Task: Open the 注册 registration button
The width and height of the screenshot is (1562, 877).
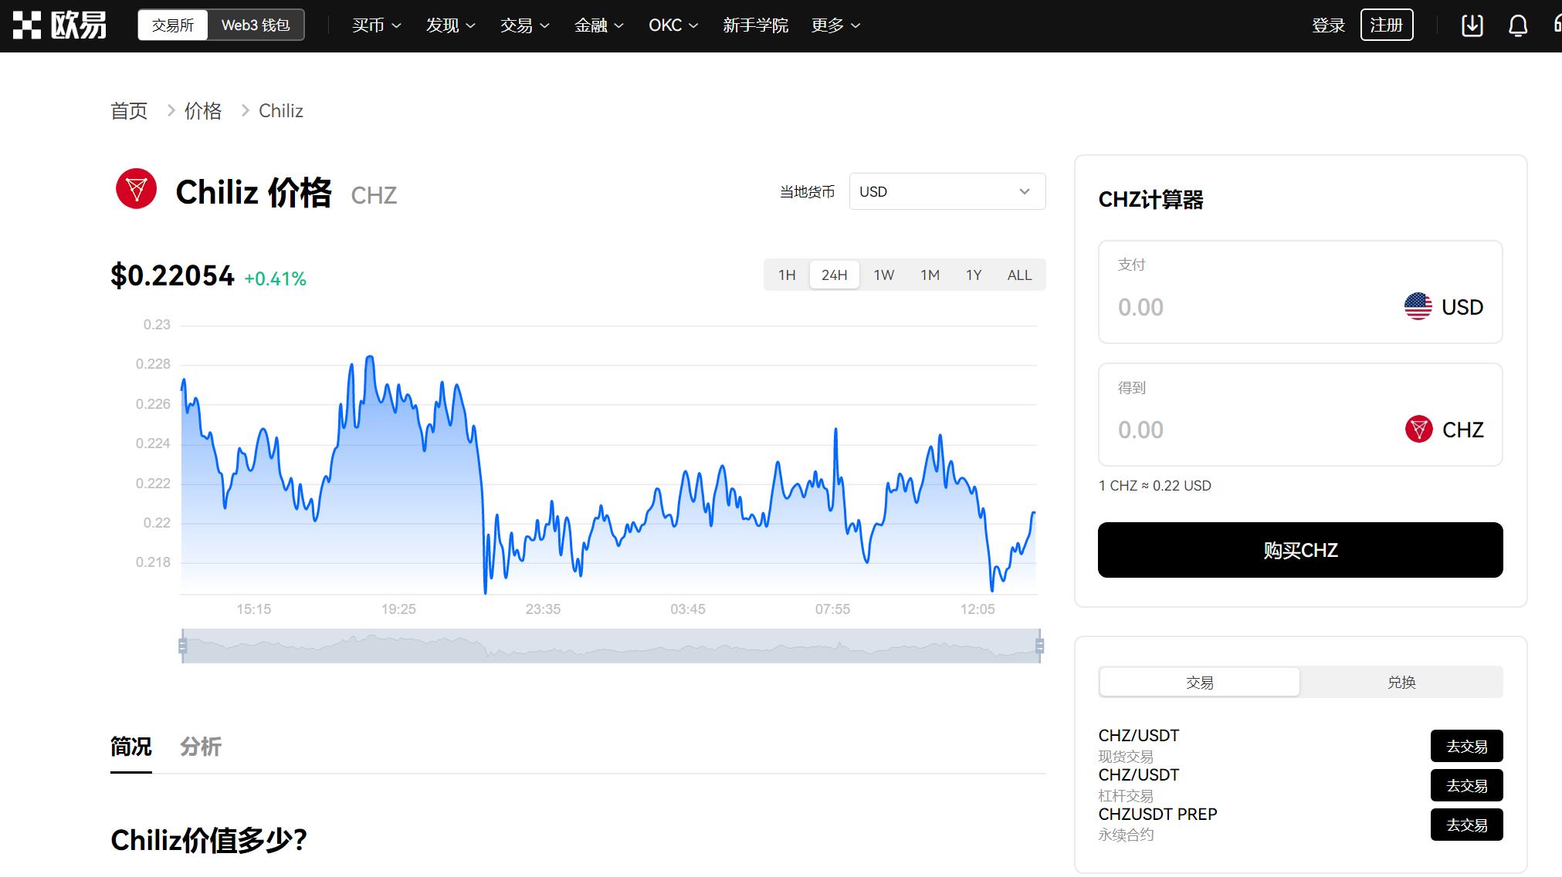Action: [x=1386, y=24]
